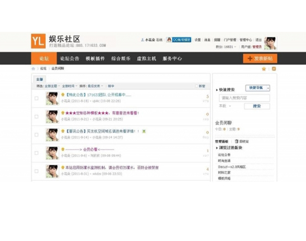This screenshot has height=241, width=306.
Task: Open thread 会员必看
Action: tap(90, 150)
